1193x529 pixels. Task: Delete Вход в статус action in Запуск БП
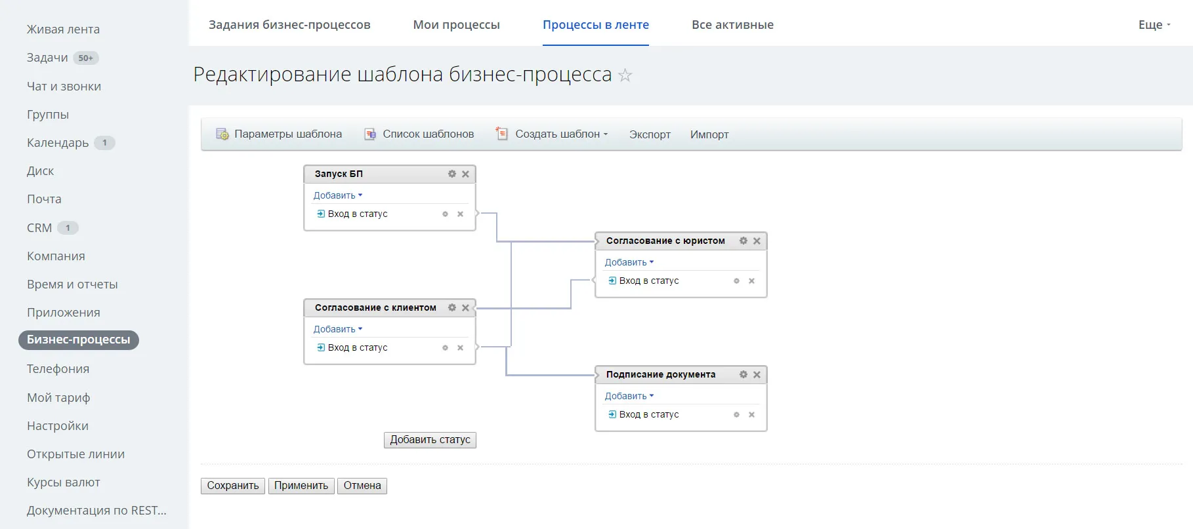[x=460, y=214]
